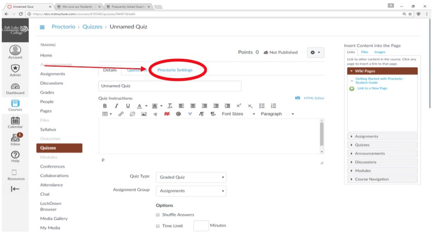The width and height of the screenshot is (437, 236).
Task: Open the Font Sizes dropdown
Action: pyautogui.click(x=238, y=114)
